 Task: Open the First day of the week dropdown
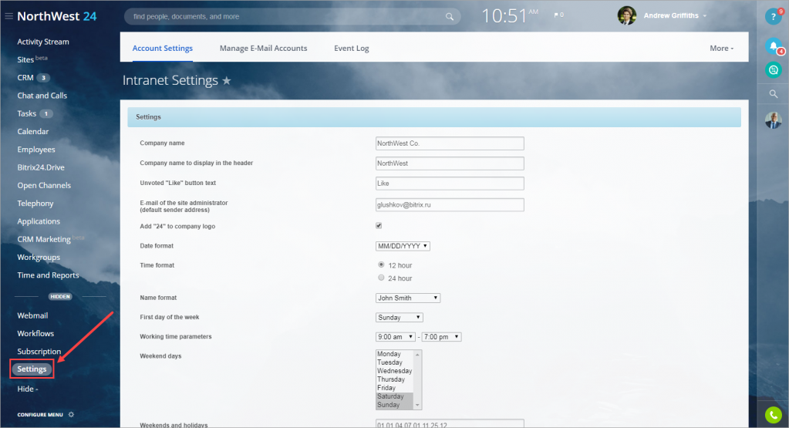tap(399, 317)
